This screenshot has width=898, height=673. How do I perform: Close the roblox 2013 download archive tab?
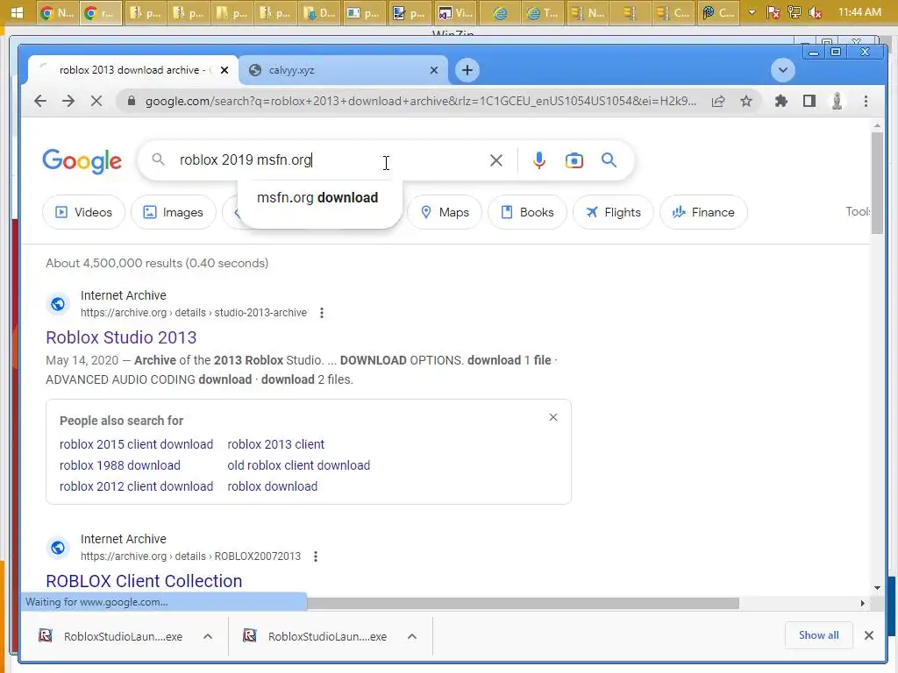(224, 70)
